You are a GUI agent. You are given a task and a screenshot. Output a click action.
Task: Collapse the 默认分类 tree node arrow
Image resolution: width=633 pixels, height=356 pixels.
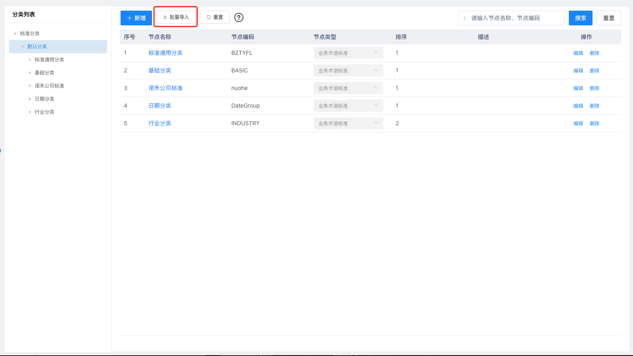pyautogui.click(x=23, y=47)
